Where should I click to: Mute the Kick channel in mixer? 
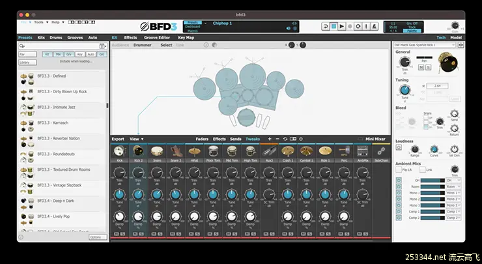coord(116,234)
